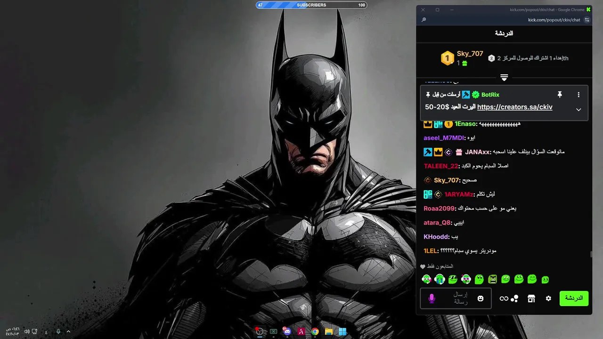Click username 1Enaso in chat
This screenshot has height=339, width=603.
pyautogui.click(x=466, y=124)
